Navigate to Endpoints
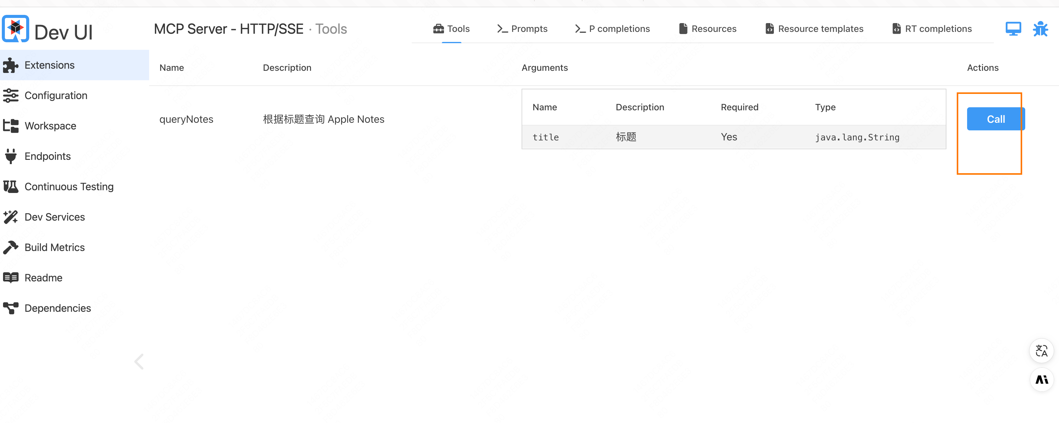 [75, 156]
